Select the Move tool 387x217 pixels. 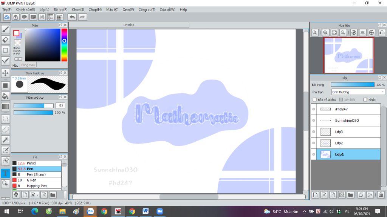(5, 73)
